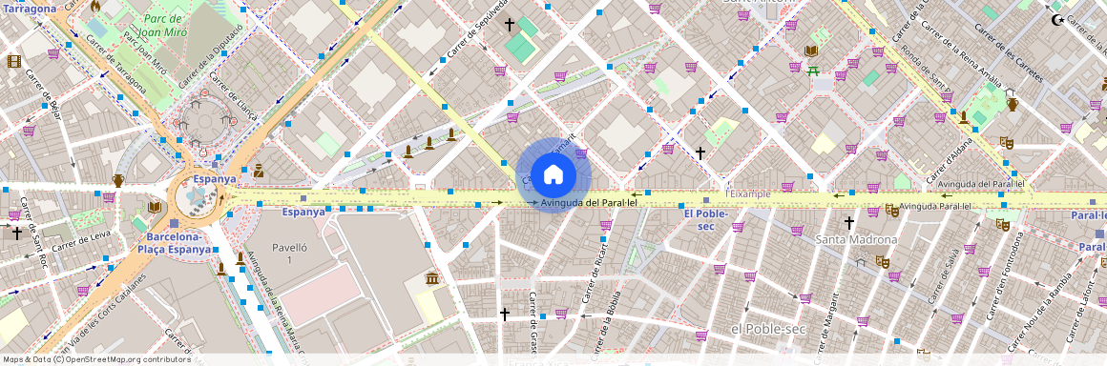The image size is (1107, 366).
Task: Click the library book icon beside Espanya roundabout
Action: pyautogui.click(x=155, y=208)
